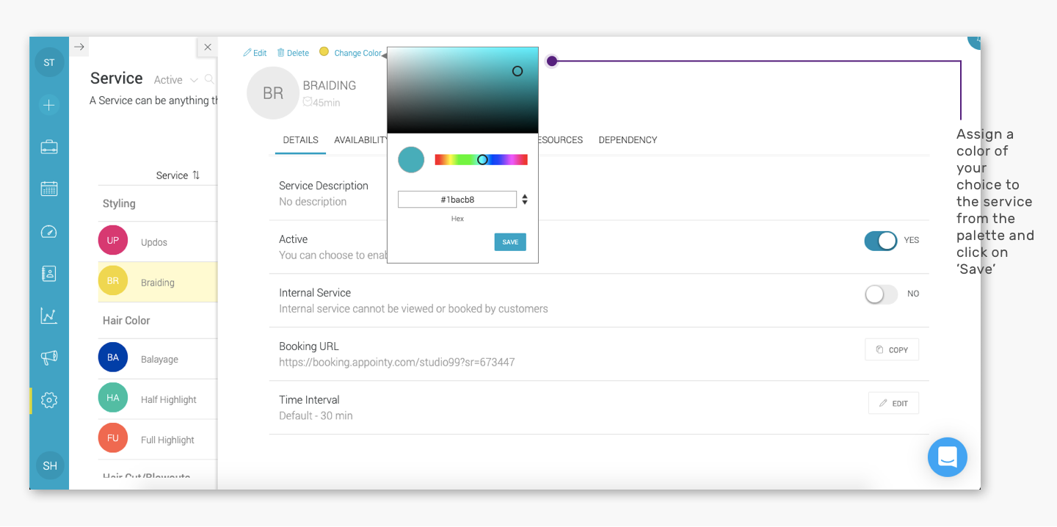Click the Styling category heading
The width and height of the screenshot is (1057, 527).
[x=119, y=203]
